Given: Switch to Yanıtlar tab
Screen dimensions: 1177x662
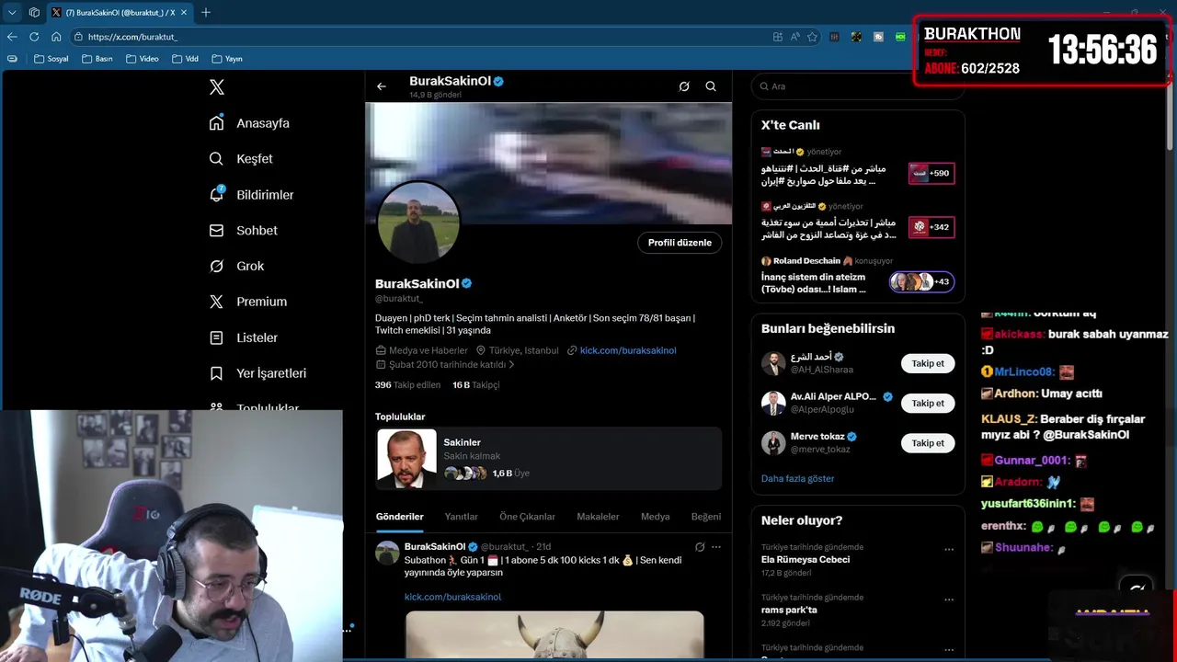Looking at the screenshot, I should click(x=462, y=517).
